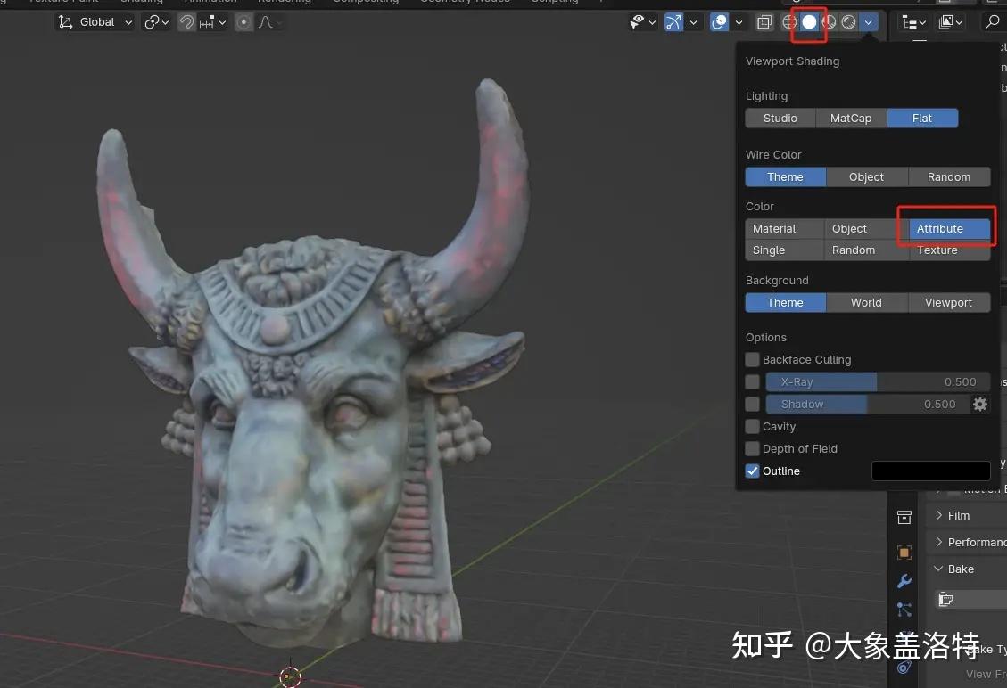Viewport: 1007px width, 688px height.
Task: Set Background to Viewport
Action: [949, 303]
